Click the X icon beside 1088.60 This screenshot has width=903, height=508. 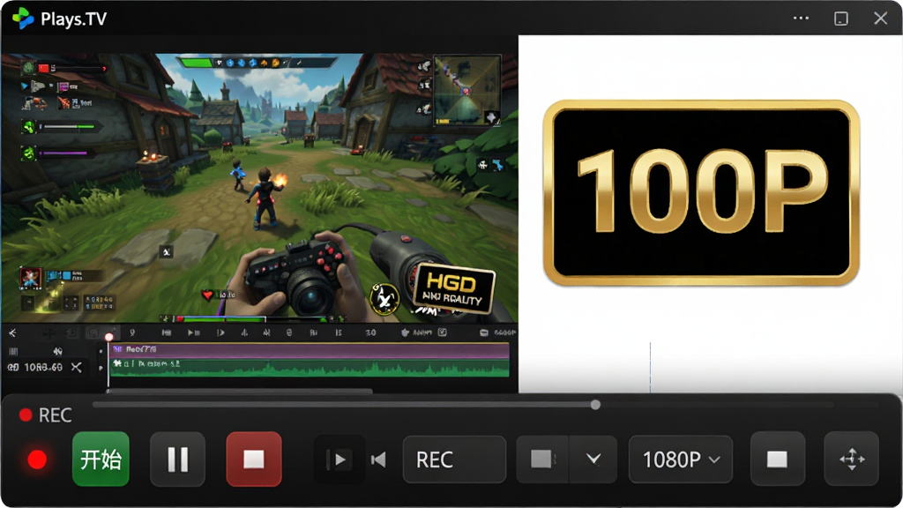pyautogui.click(x=76, y=367)
